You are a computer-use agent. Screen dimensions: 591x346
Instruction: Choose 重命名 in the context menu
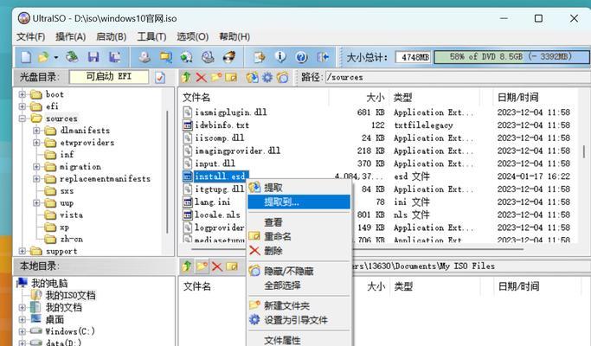click(x=299, y=236)
